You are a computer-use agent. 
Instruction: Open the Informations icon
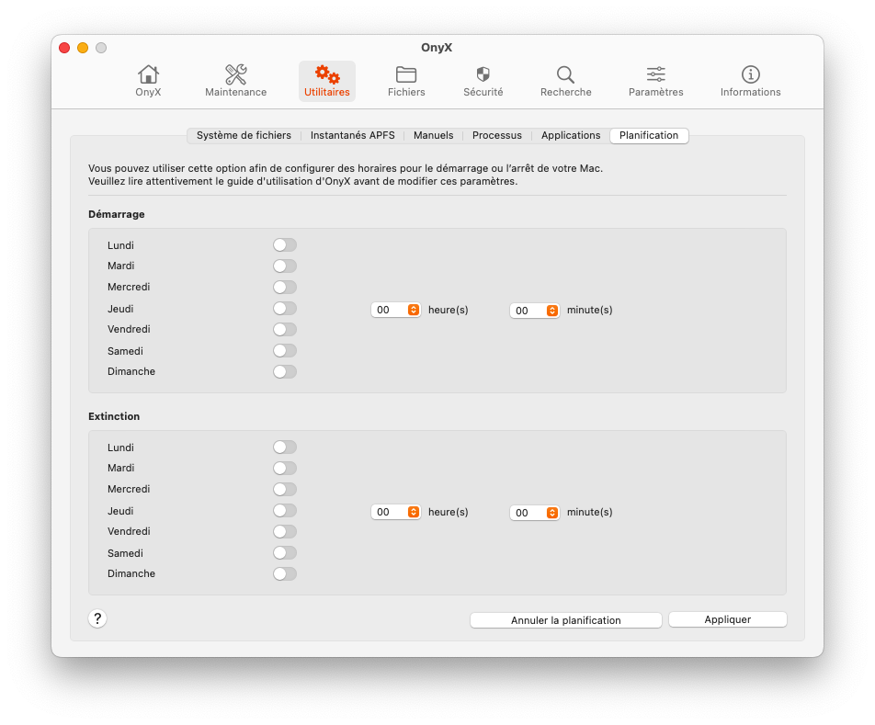750,82
